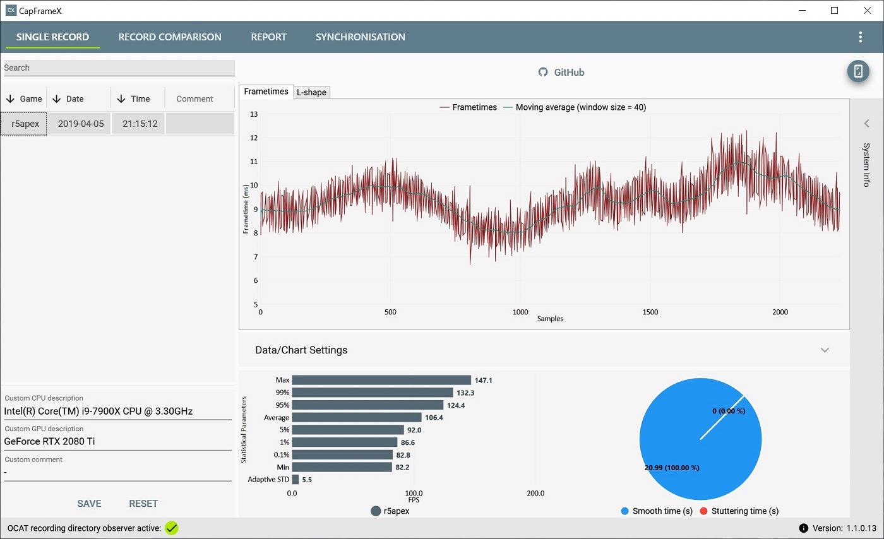Screen dimensions: 884x539
Task: Select Frametimes chart tab
Action: pyautogui.click(x=266, y=92)
